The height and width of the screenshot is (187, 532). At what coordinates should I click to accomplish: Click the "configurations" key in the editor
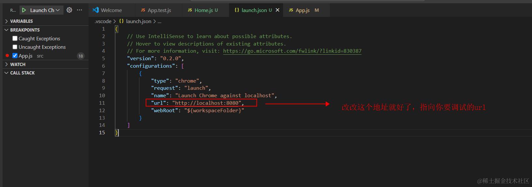pyautogui.click(x=151, y=66)
